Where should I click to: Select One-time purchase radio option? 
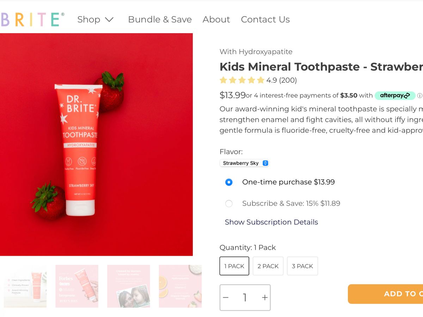click(x=229, y=182)
